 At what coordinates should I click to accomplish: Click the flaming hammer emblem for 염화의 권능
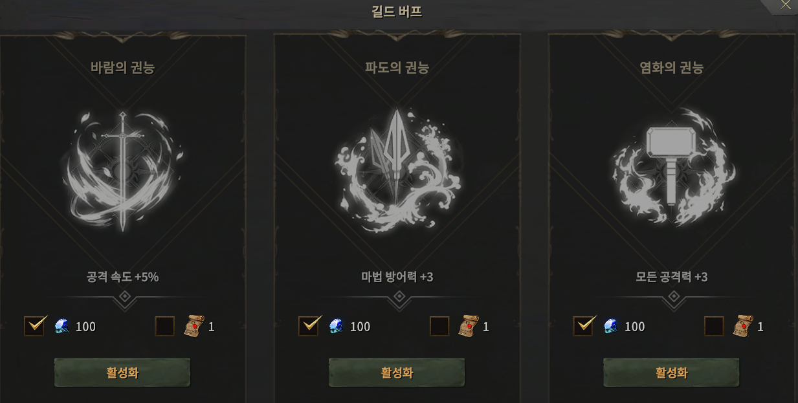tap(673, 168)
